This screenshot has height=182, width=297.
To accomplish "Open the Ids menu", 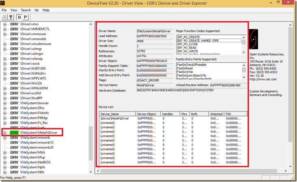I will [x=36, y=10].
